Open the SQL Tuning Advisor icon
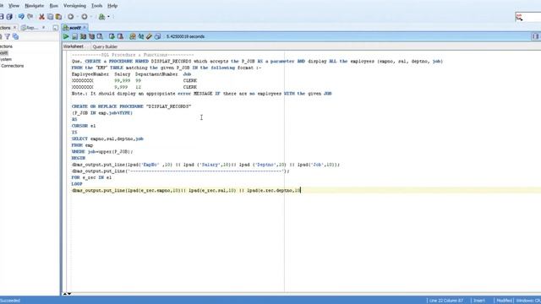The image size is (541, 304). coord(100,36)
